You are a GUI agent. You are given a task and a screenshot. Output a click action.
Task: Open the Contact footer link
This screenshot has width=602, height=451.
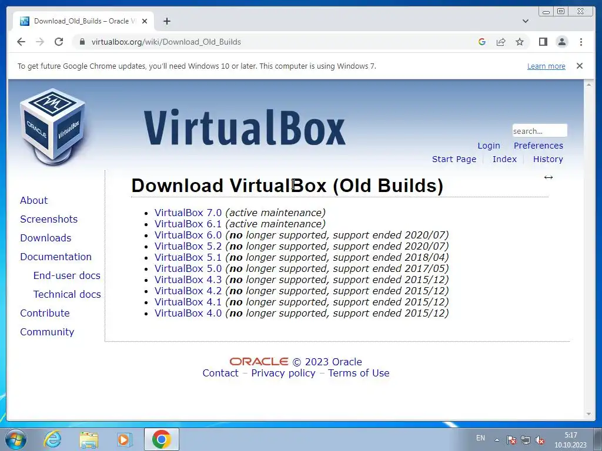pos(220,373)
